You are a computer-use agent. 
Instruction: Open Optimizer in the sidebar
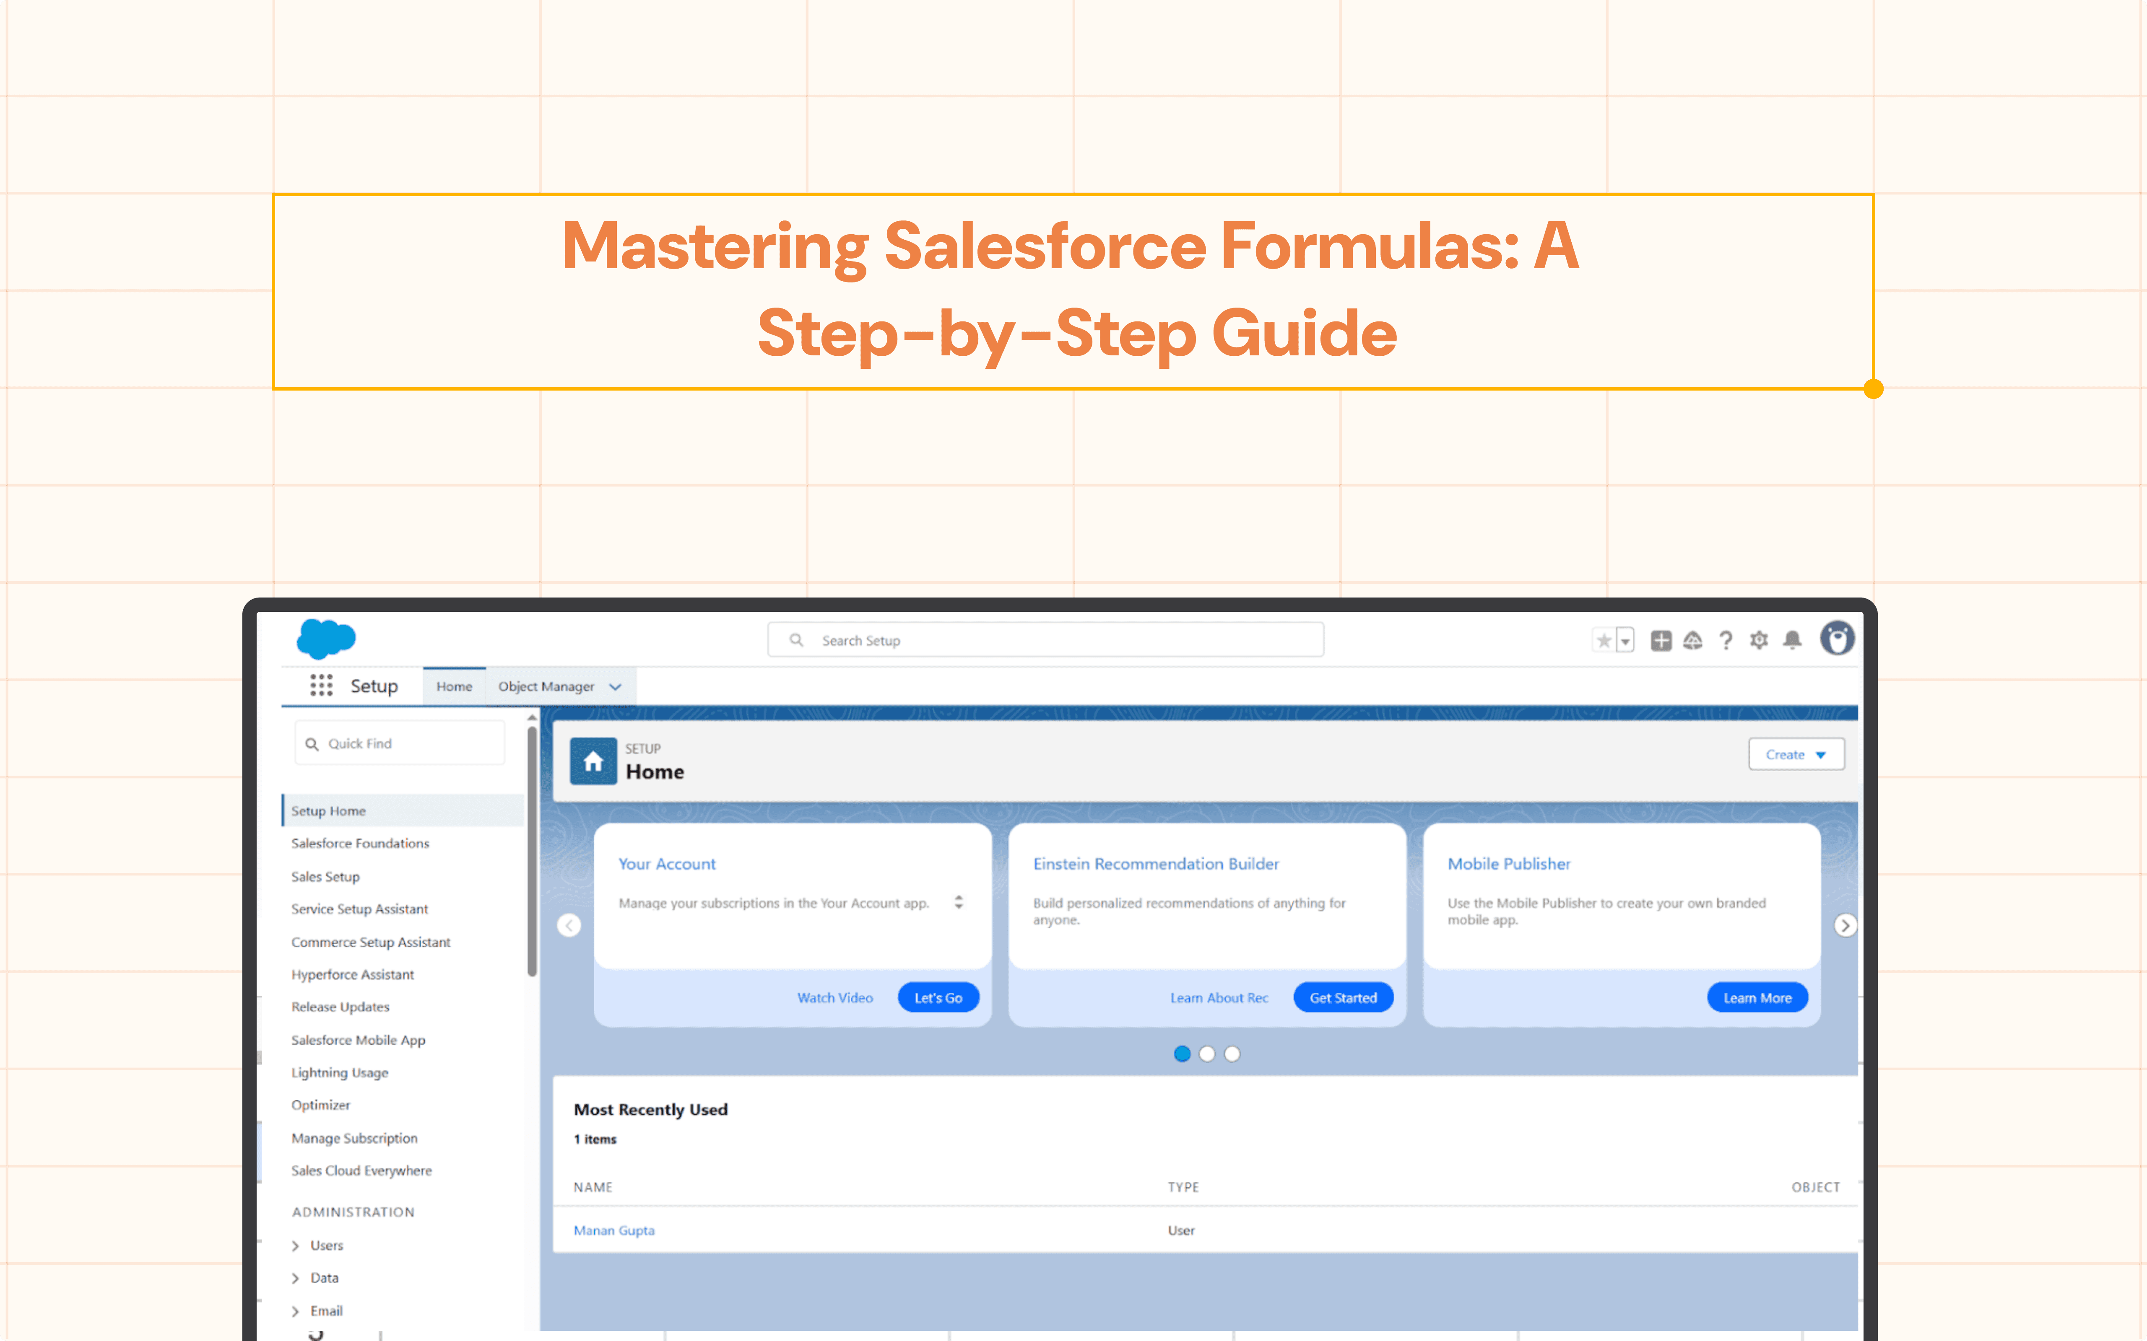coord(321,1105)
